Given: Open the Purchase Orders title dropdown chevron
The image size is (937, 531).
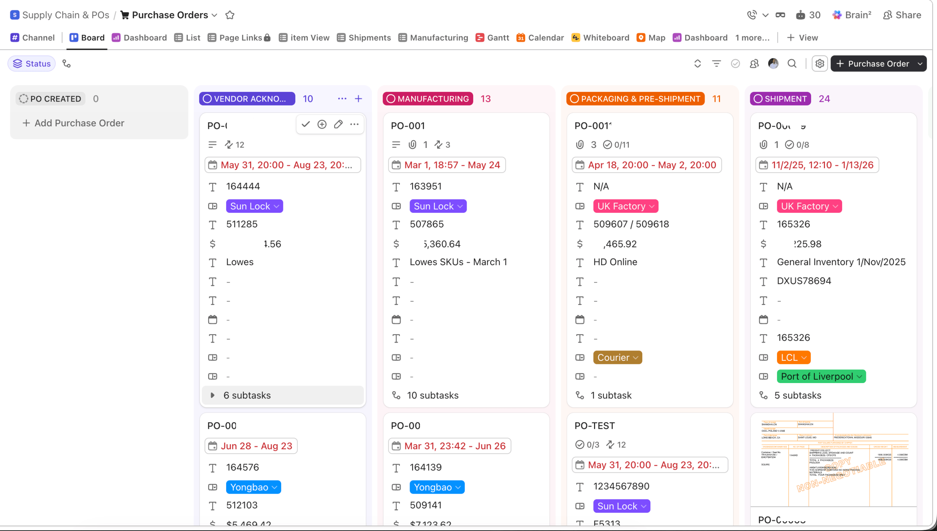Looking at the screenshot, I should tap(214, 15).
